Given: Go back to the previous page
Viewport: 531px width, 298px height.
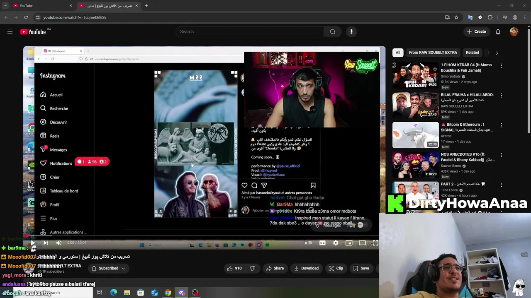Looking at the screenshot, I should click(x=6, y=17).
